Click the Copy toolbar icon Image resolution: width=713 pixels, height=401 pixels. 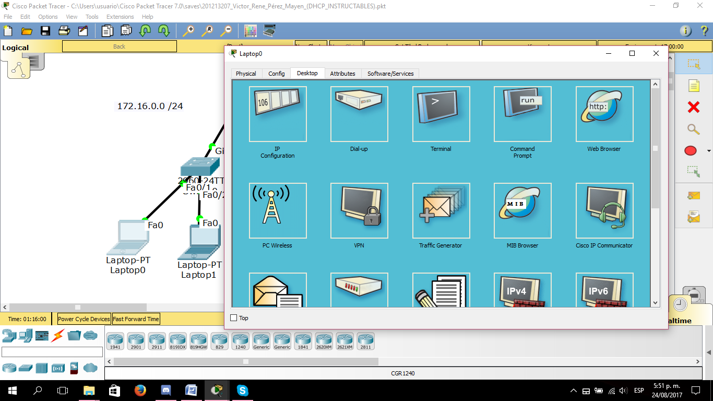[108, 31]
